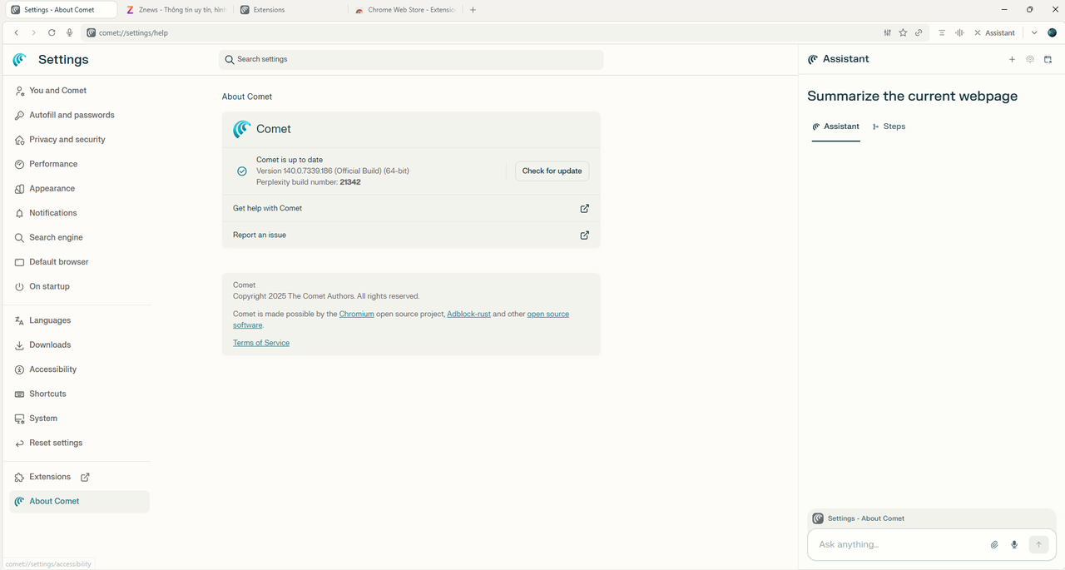Open the Steps tab in Assistant

(x=889, y=126)
